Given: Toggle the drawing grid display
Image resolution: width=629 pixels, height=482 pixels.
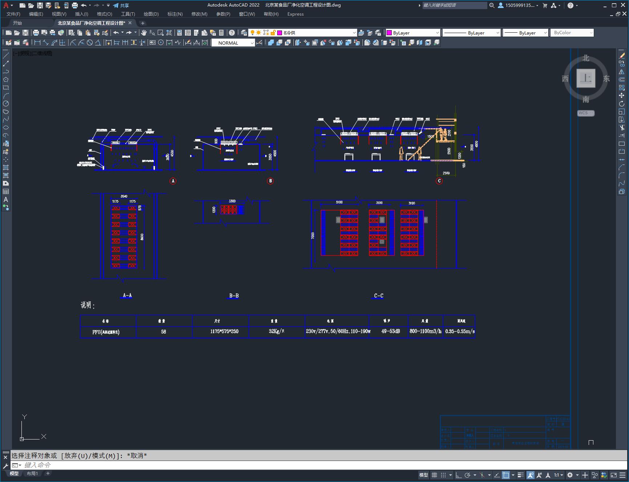Looking at the screenshot, I should [x=434, y=475].
